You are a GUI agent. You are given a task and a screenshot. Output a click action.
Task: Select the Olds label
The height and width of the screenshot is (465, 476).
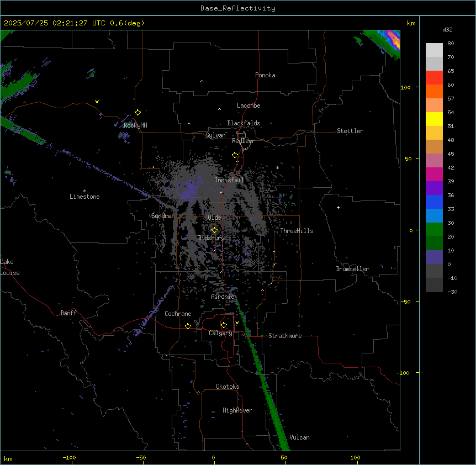pyautogui.click(x=214, y=218)
